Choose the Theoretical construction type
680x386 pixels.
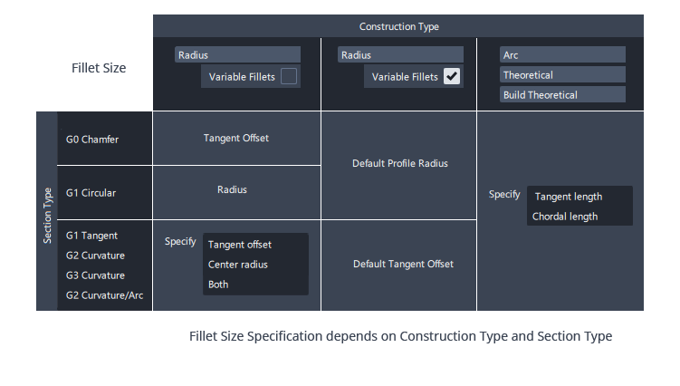click(562, 75)
